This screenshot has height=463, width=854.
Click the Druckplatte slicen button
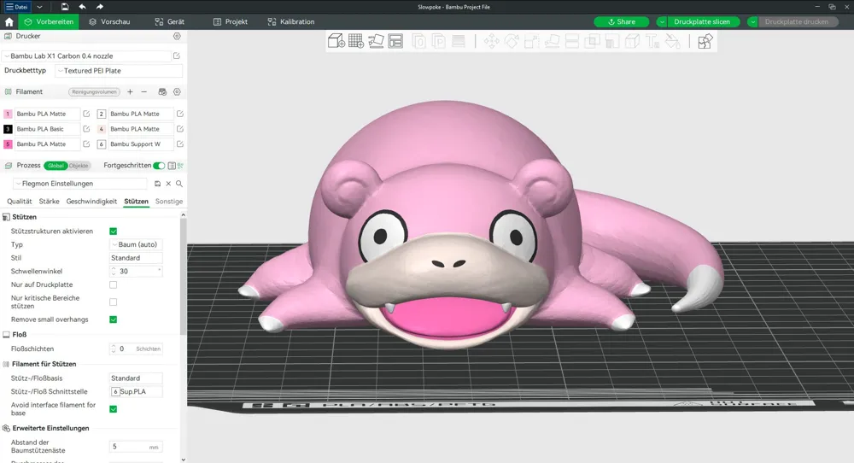pyautogui.click(x=703, y=22)
